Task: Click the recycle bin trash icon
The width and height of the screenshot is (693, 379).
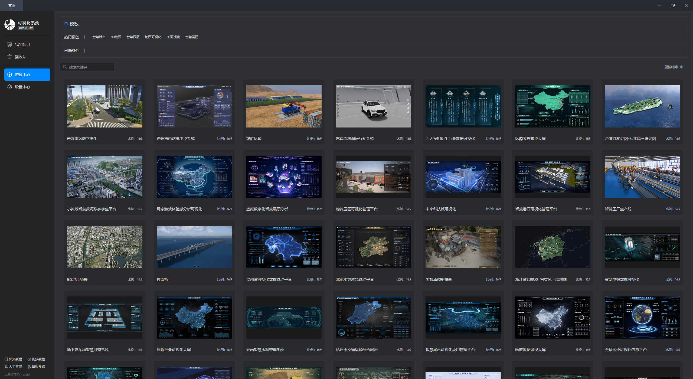Action: [9, 57]
